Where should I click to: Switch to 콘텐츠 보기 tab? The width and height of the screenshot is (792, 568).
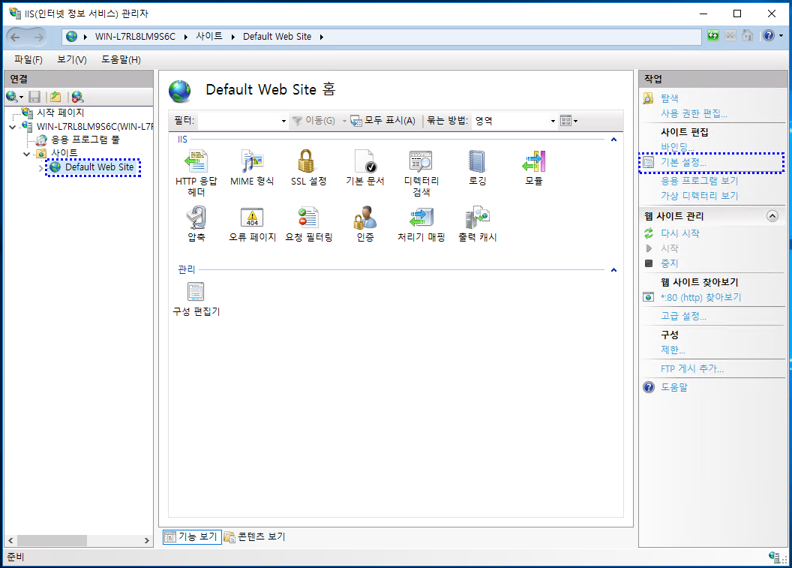point(254,536)
